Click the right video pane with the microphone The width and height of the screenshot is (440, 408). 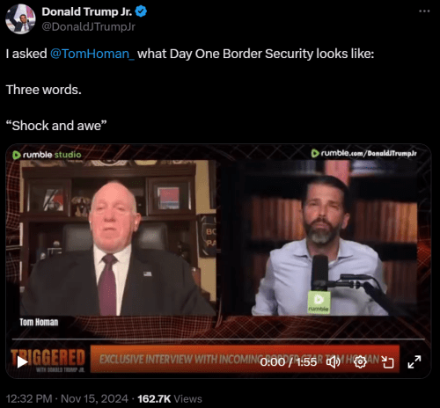[319, 238]
